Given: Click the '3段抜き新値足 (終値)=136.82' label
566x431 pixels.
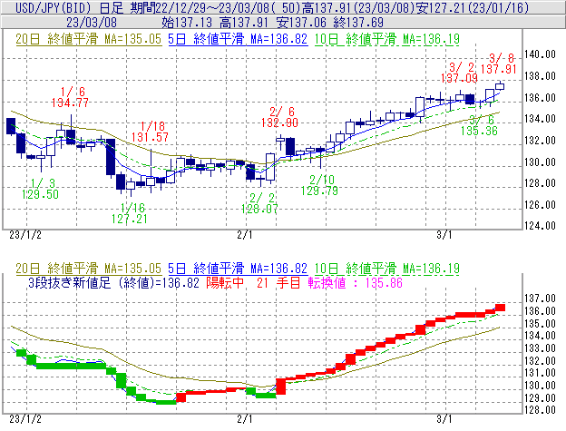Looking at the screenshot, I should [x=114, y=283].
